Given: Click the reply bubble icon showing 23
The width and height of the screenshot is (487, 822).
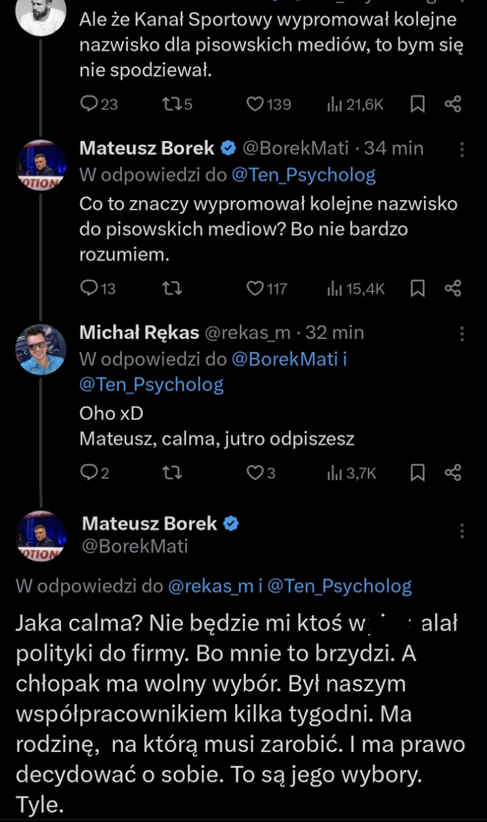Looking at the screenshot, I should 89,104.
